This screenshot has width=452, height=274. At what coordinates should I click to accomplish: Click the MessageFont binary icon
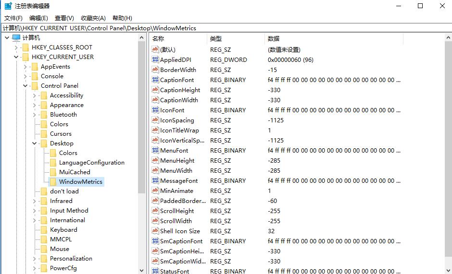[x=155, y=180]
